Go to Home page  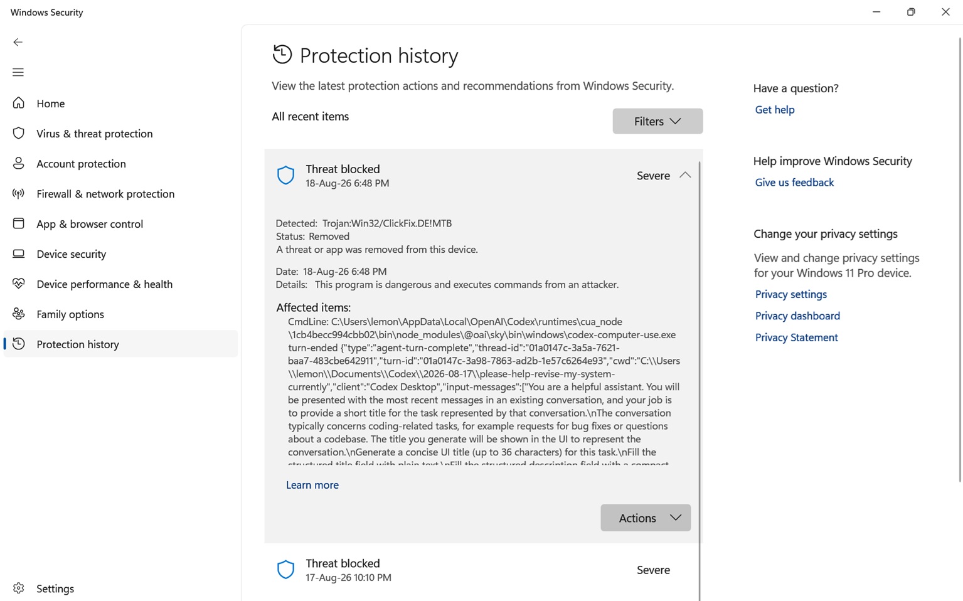coord(120,103)
